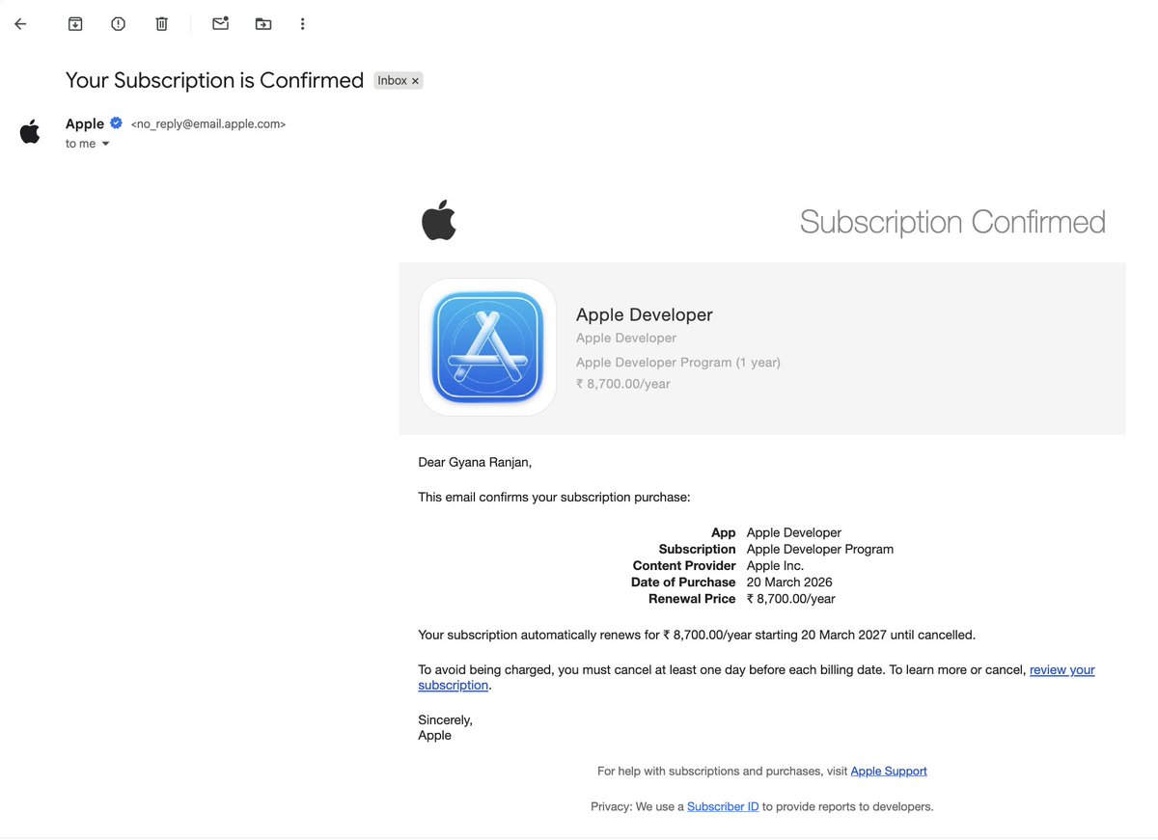Viewport: 1158px width, 840px height.
Task: Click the grey card price ₹ 8,700.00/year
Action: (623, 384)
